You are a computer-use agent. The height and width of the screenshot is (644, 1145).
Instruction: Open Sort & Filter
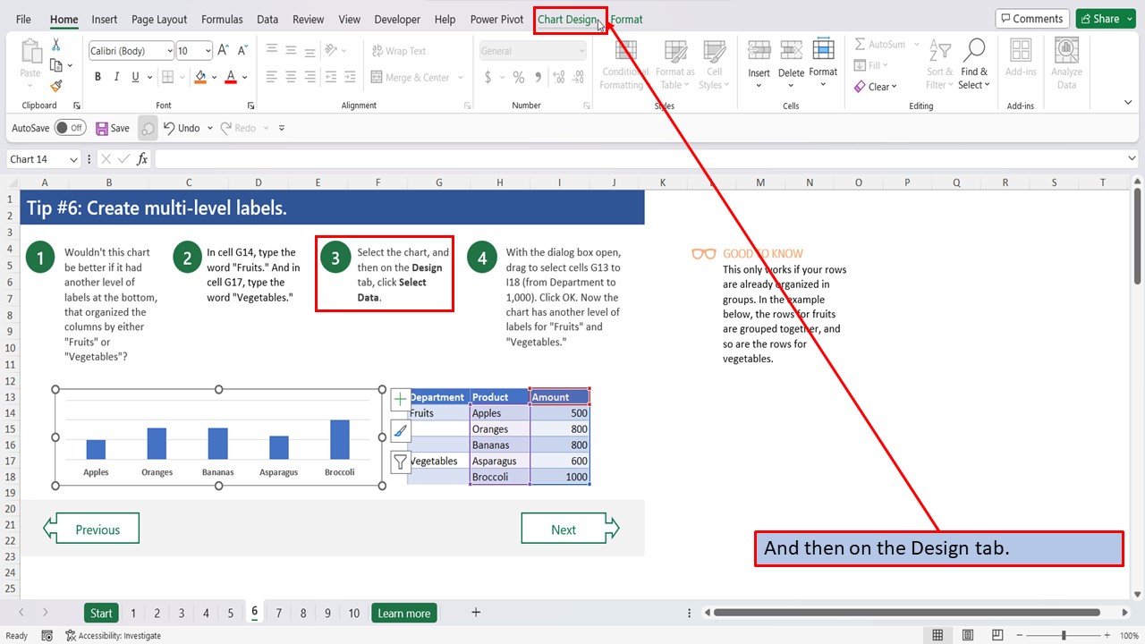[938, 64]
